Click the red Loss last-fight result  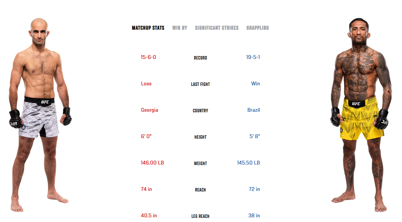click(x=146, y=84)
